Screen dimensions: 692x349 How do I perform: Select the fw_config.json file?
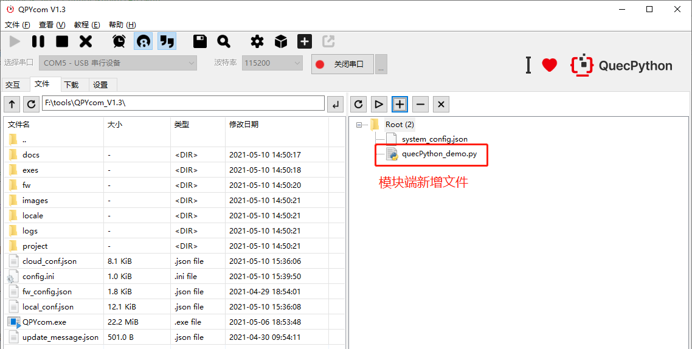[175, 292]
